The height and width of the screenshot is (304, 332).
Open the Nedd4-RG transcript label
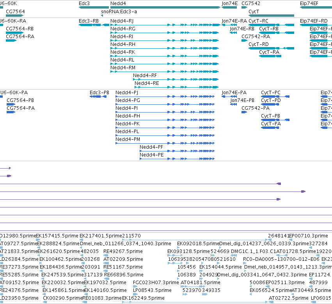[x=123, y=29]
